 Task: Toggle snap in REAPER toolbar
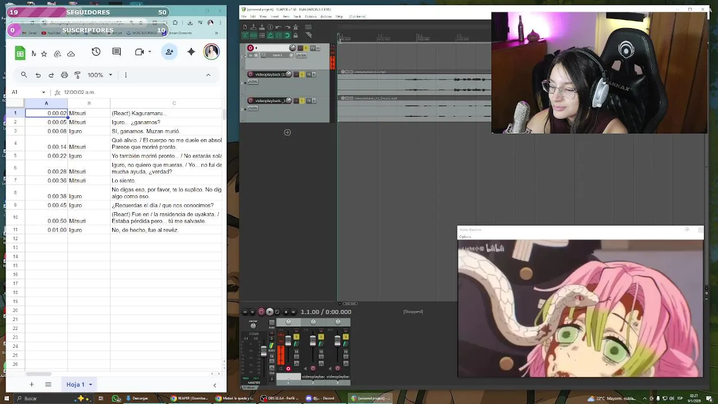coord(287,35)
